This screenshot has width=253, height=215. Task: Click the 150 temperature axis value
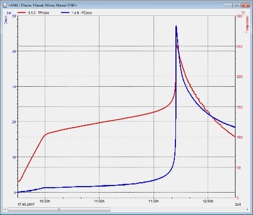click(240, 107)
